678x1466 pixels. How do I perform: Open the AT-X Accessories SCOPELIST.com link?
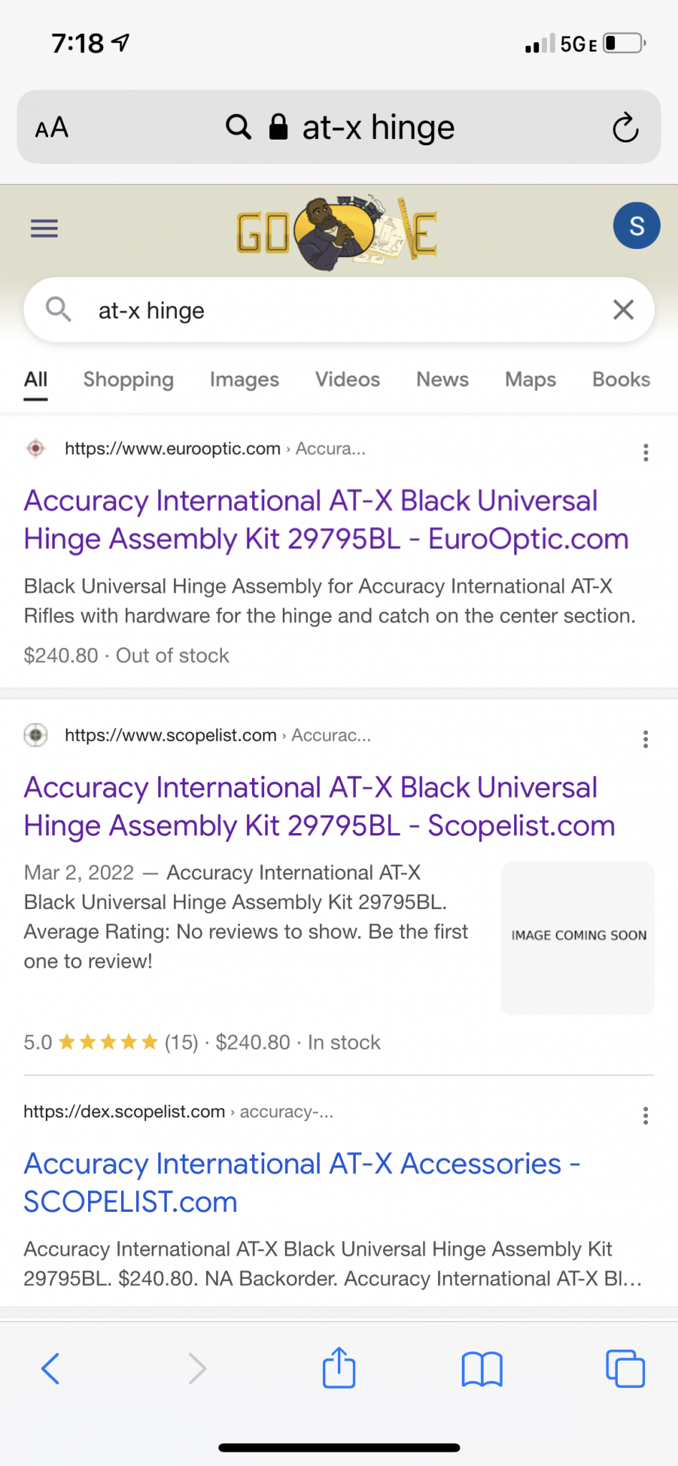301,1183
